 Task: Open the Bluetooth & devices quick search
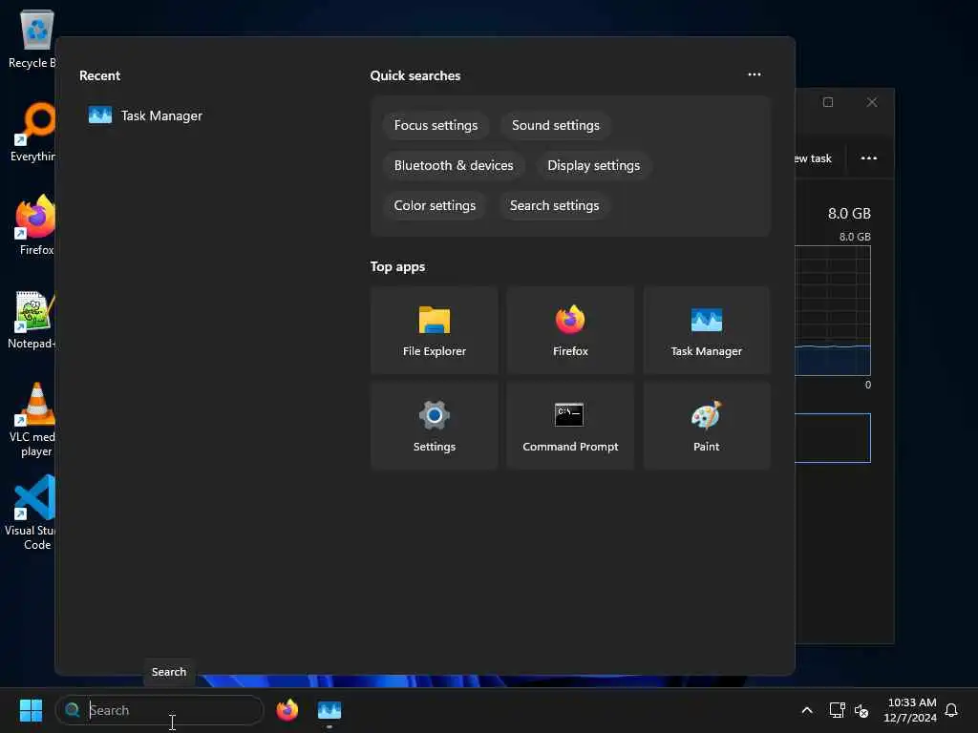(454, 165)
